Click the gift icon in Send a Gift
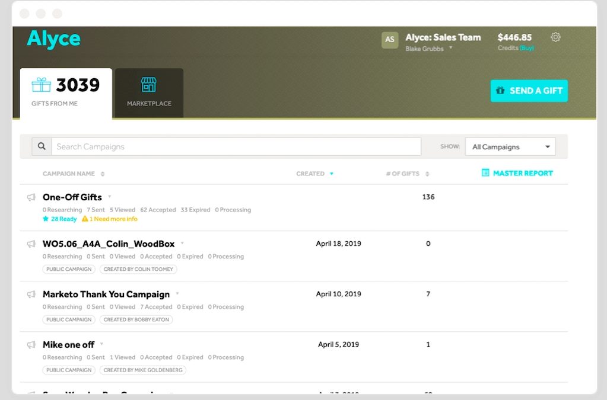Screen dimensions: 607x400 pos(500,91)
